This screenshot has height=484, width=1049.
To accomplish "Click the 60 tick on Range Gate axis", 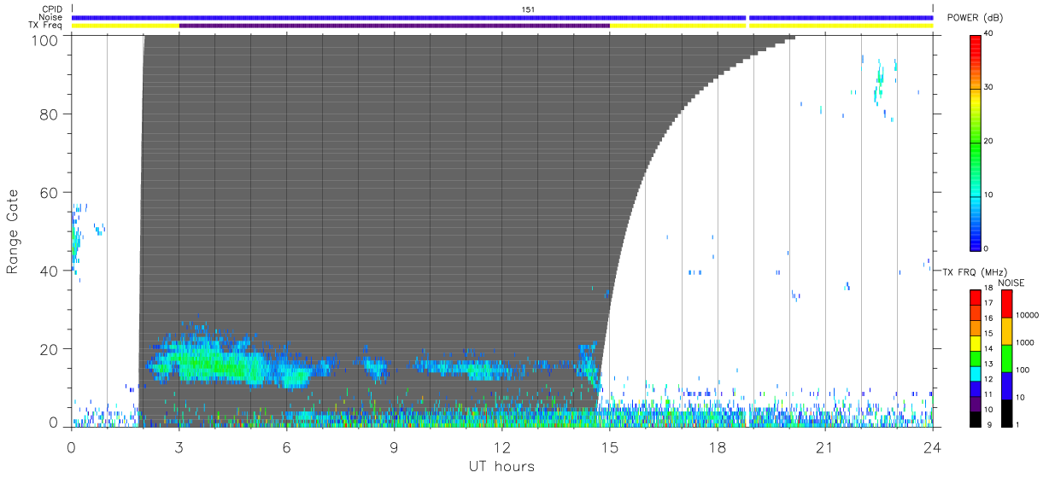I will click(x=50, y=193).
